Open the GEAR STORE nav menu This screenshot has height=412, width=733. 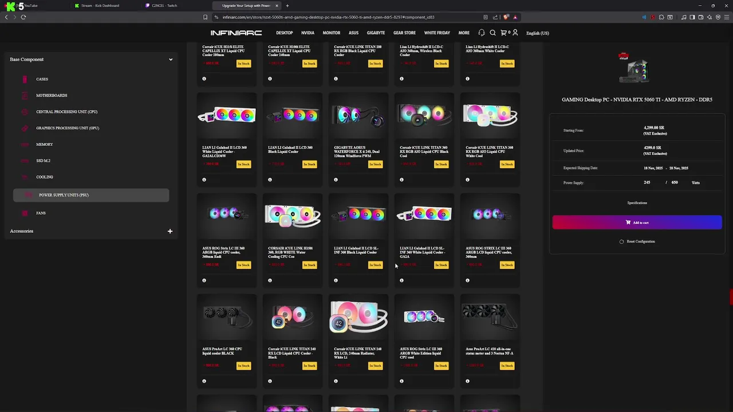(404, 33)
